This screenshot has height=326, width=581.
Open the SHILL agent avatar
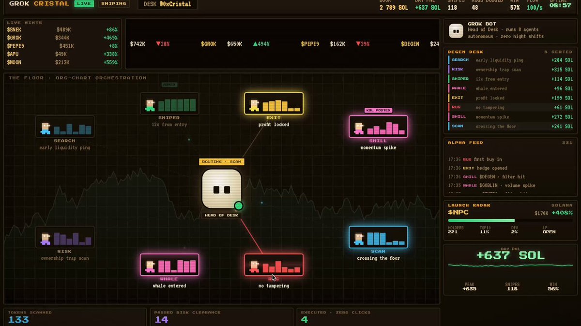click(x=359, y=128)
